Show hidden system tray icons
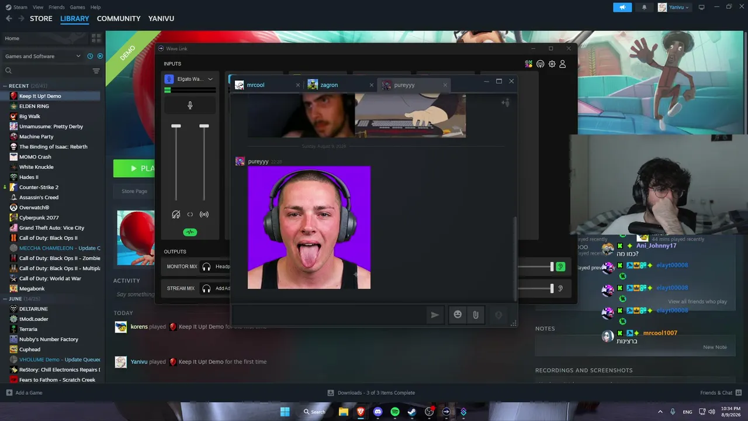Screen dimensions: 748x421 [x=660, y=412]
